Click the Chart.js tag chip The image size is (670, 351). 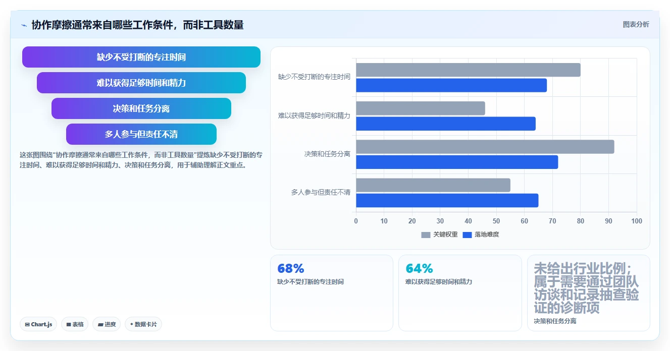[38, 324]
